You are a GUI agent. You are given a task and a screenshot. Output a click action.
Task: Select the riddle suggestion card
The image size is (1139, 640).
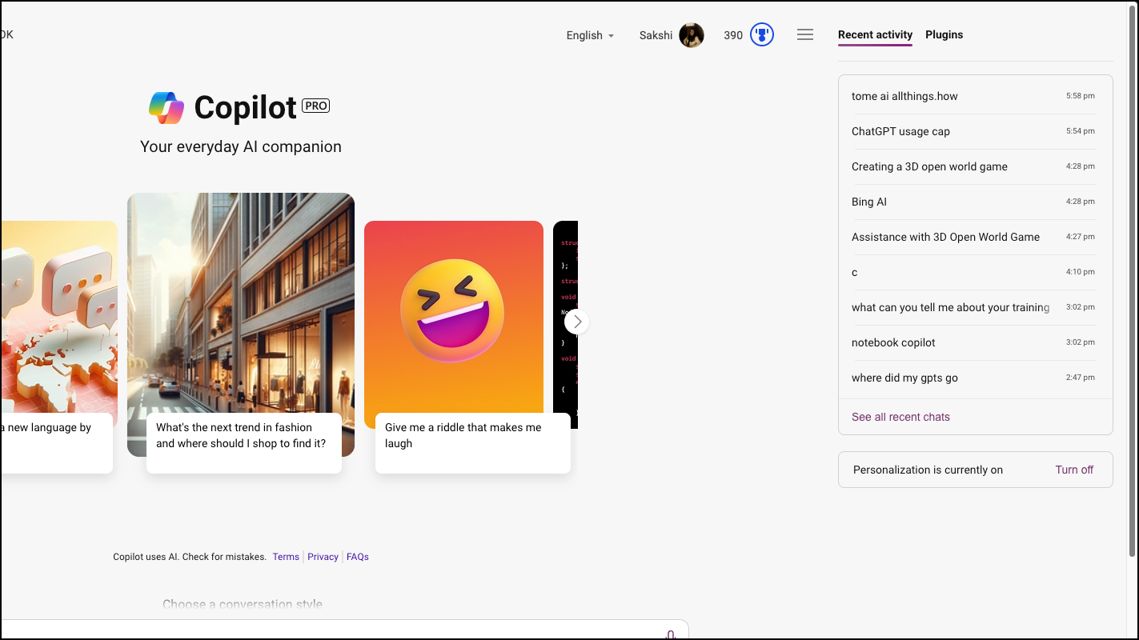[467, 347]
